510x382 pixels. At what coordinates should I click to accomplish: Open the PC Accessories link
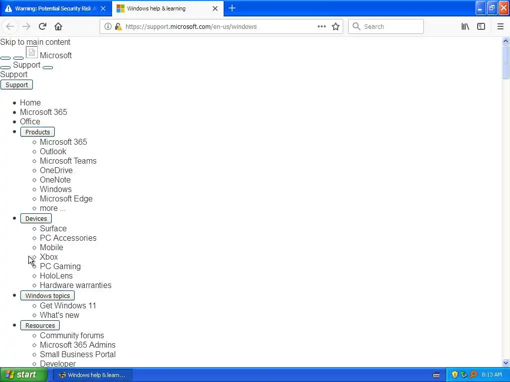click(x=68, y=238)
